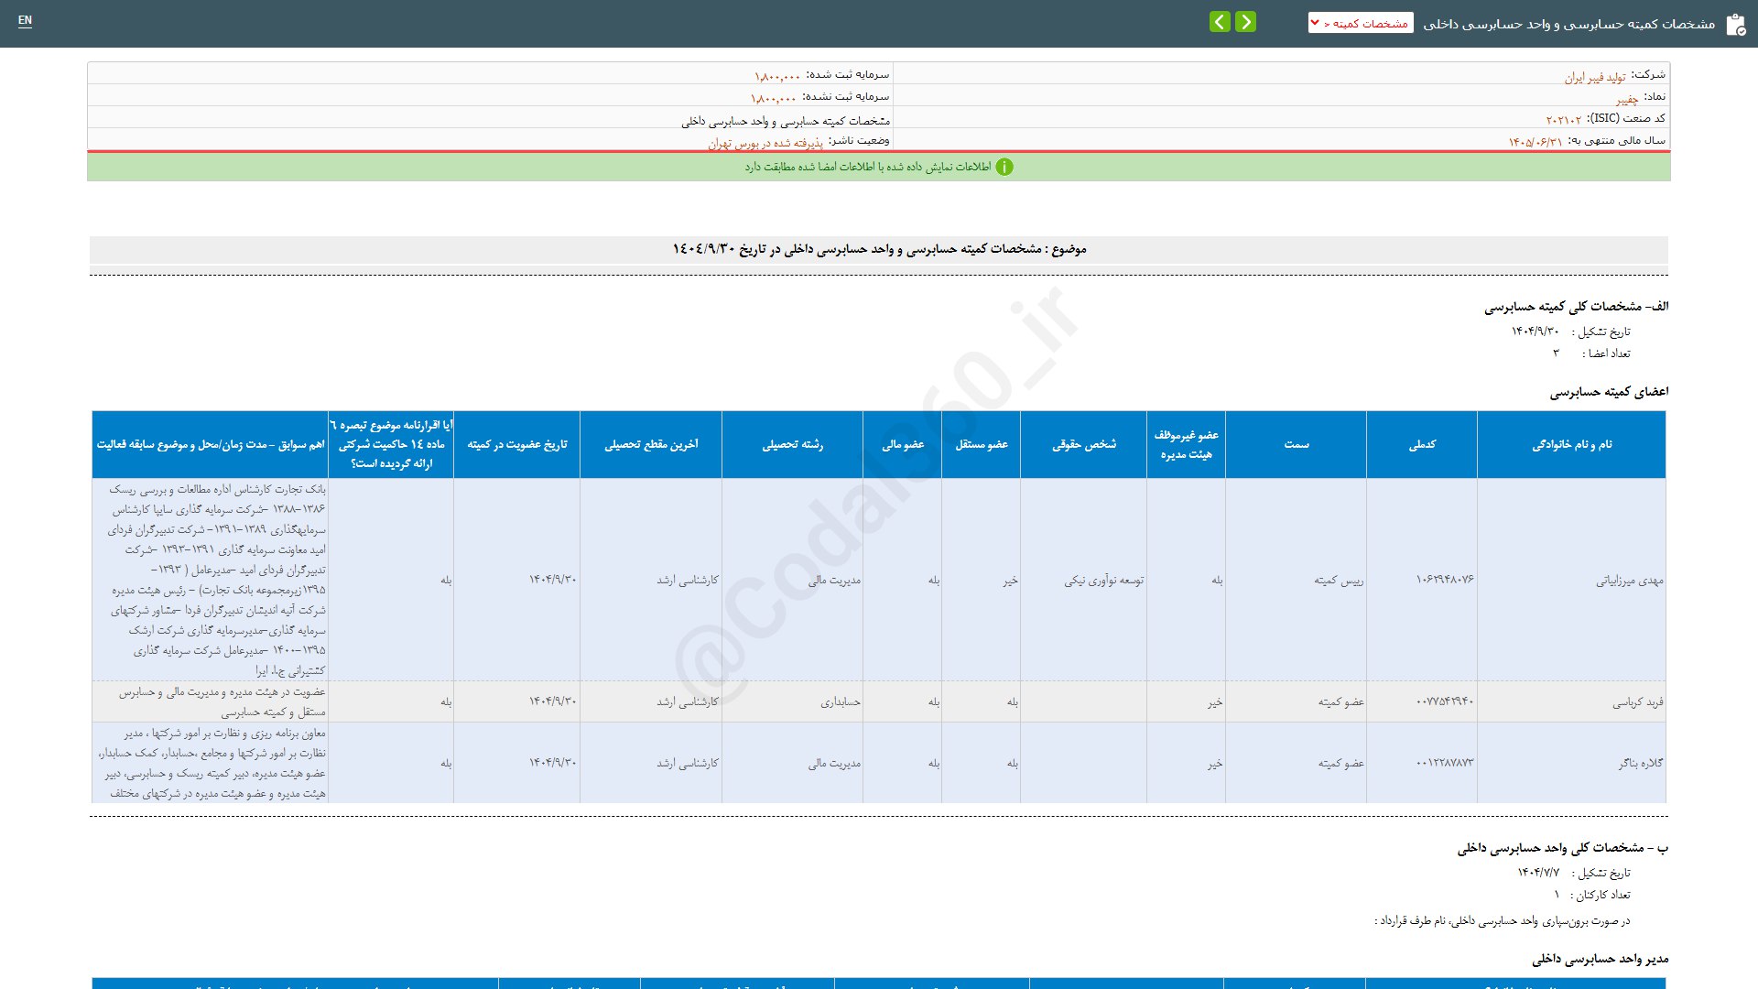Click the green right-arrow navigation button

coord(1245,22)
